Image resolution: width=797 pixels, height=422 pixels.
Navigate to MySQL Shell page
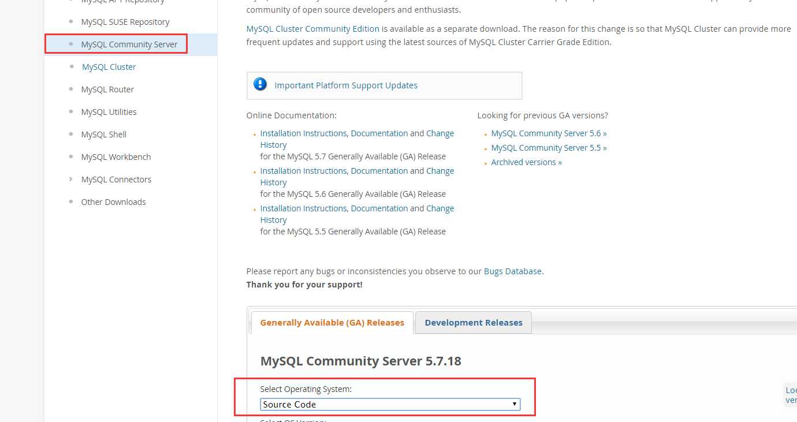point(103,135)
